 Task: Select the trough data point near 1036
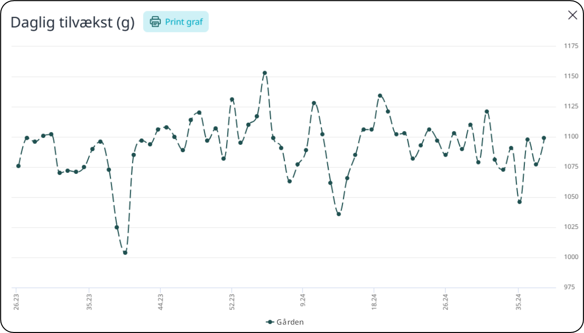pos(339,214)
